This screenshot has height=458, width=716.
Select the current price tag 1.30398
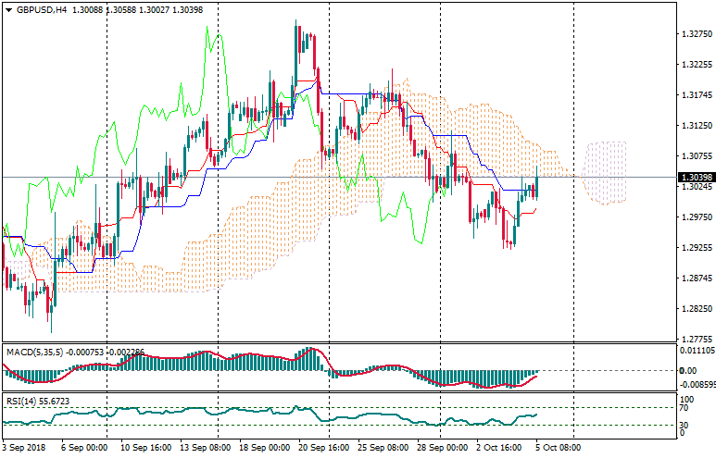point(695,177)
